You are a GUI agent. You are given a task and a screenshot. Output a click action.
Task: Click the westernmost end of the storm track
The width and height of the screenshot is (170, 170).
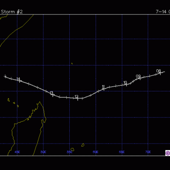click(6, 76)
